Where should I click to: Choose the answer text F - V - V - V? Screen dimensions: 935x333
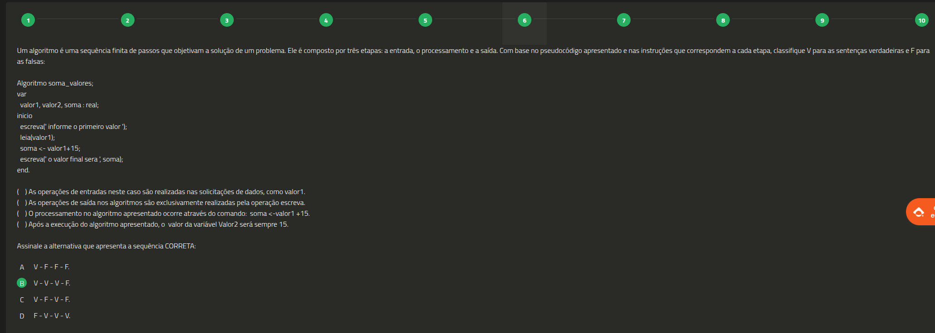(52, 316)
